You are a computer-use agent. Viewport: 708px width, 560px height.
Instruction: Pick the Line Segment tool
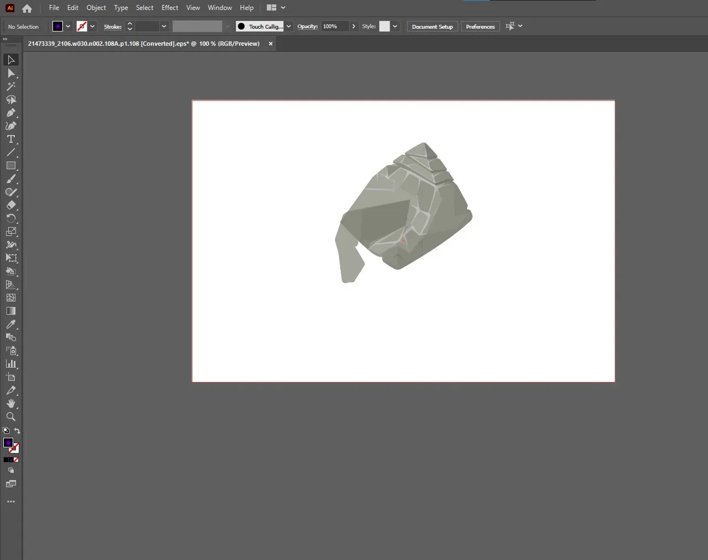11,153
